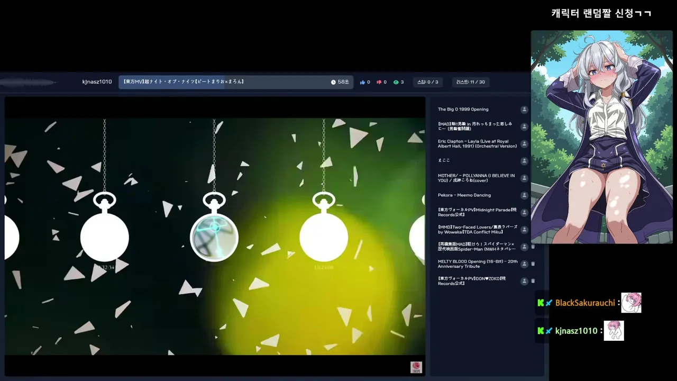Click user icon for MELTY BLOOD Opening row

[524, 264]
